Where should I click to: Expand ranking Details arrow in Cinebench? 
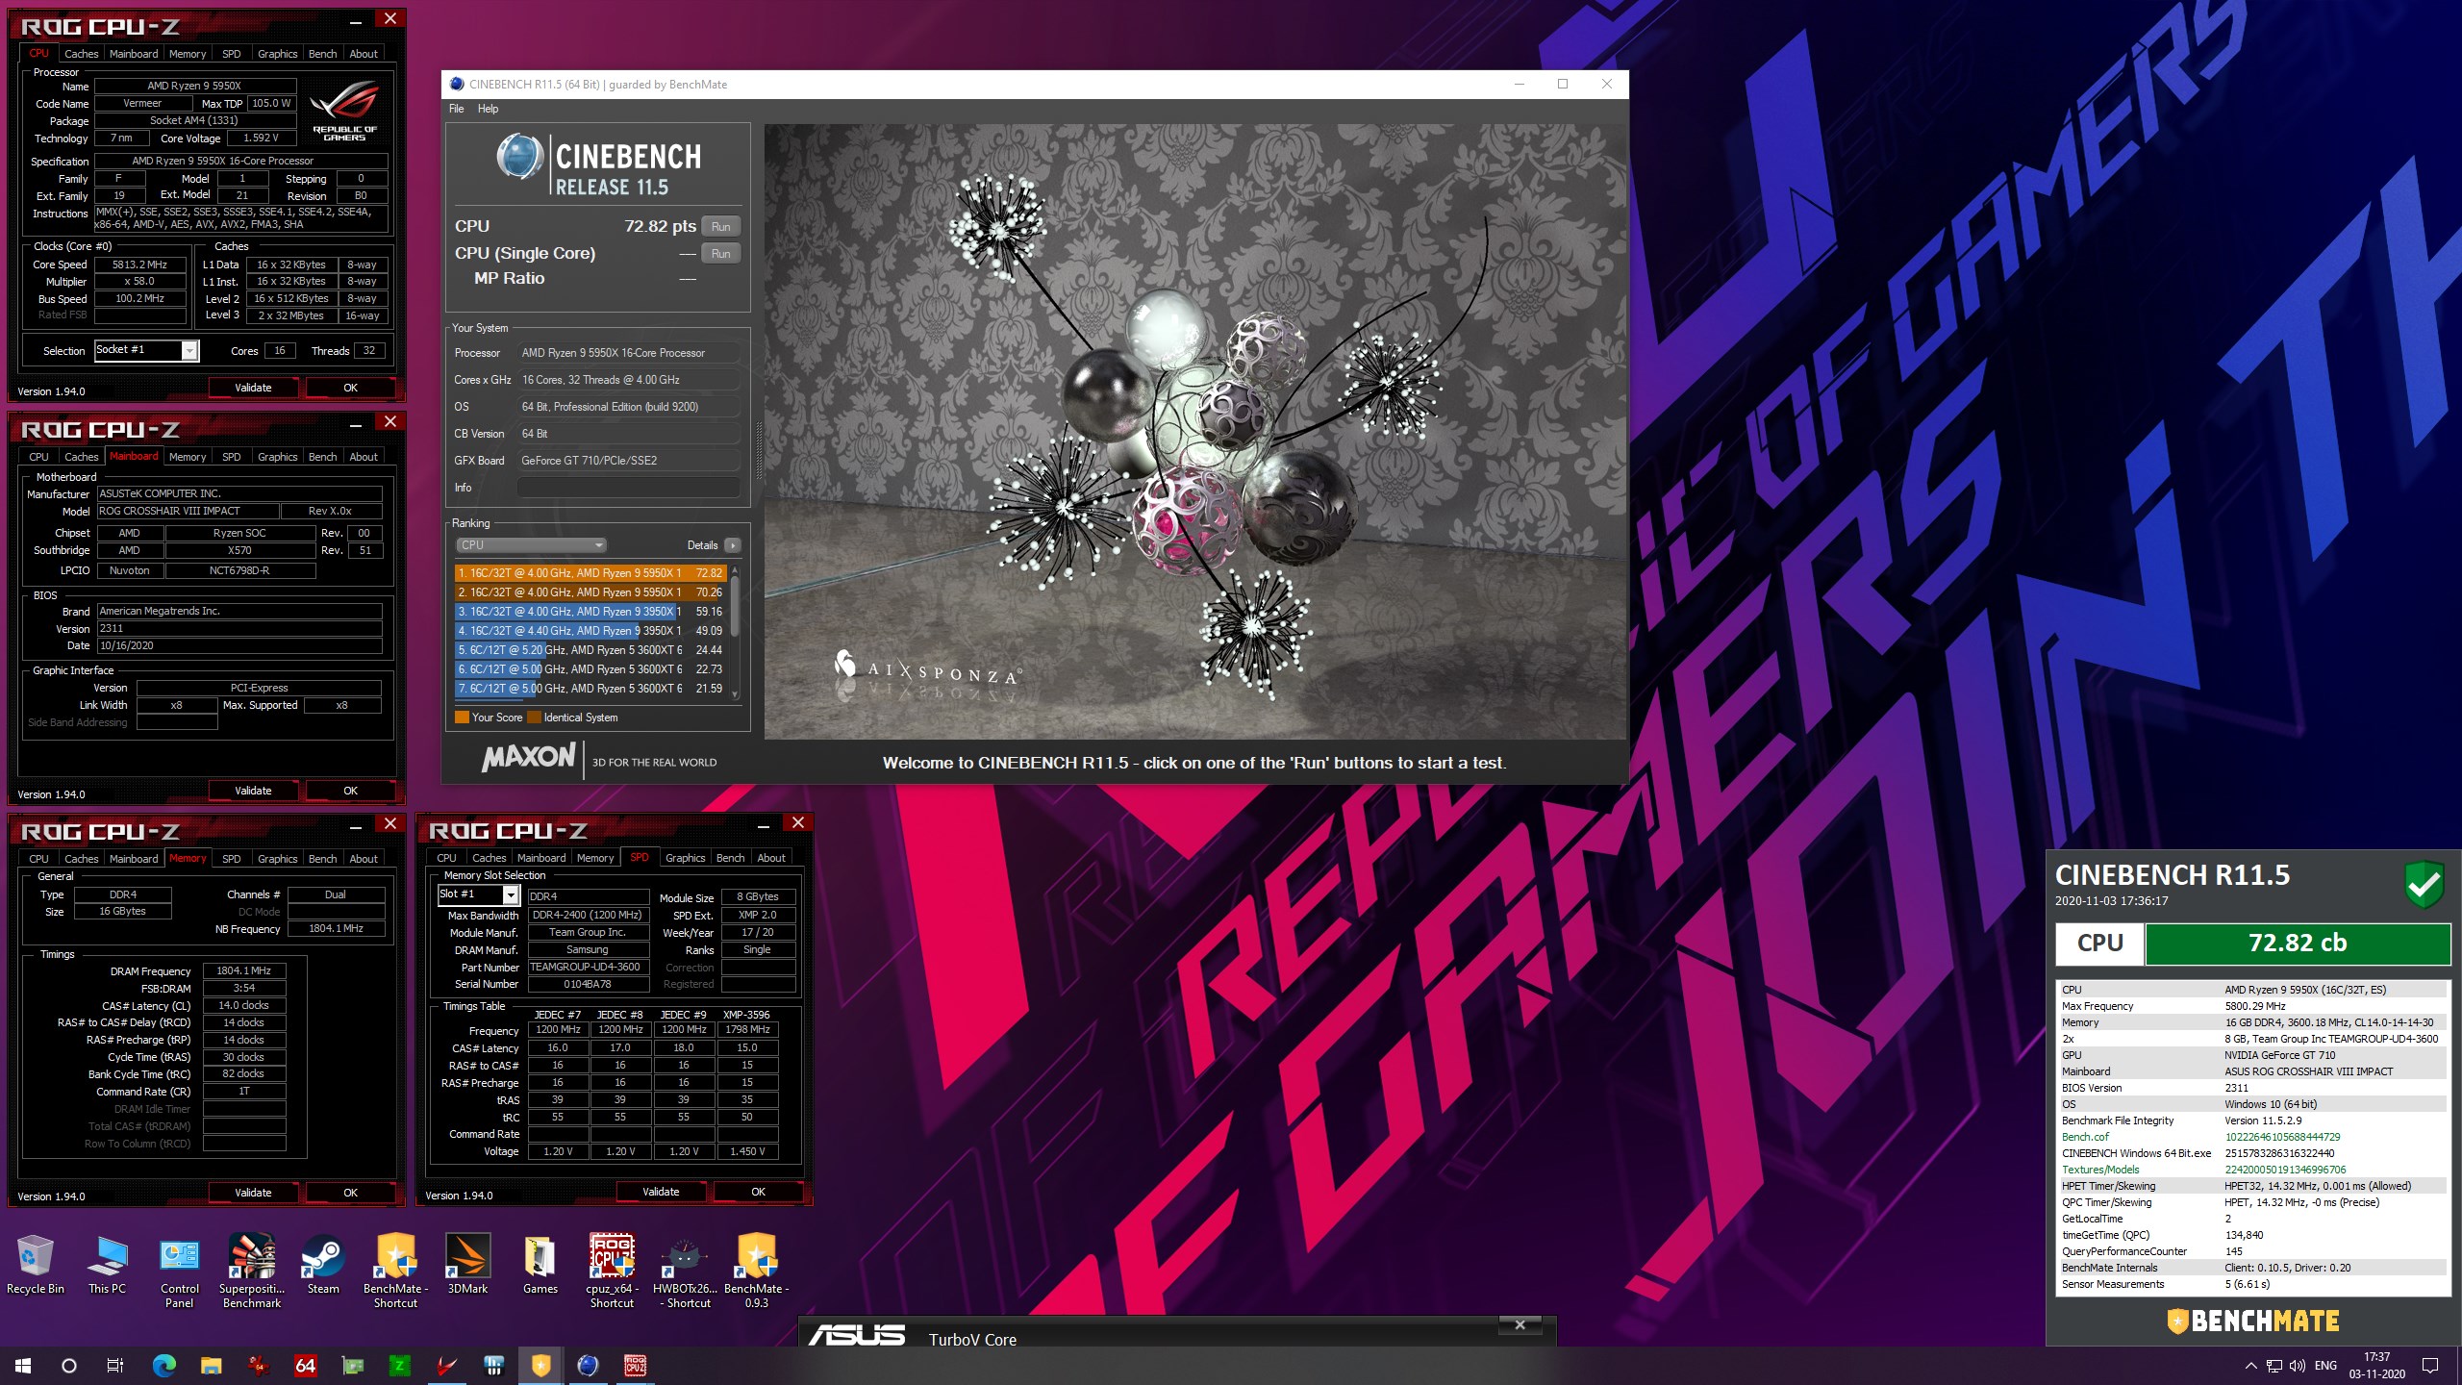pyautogui.click(x=733, y=545)
